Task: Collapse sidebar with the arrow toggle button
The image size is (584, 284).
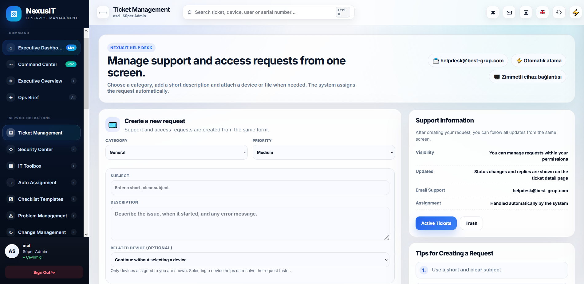Action: click(103, 13)
